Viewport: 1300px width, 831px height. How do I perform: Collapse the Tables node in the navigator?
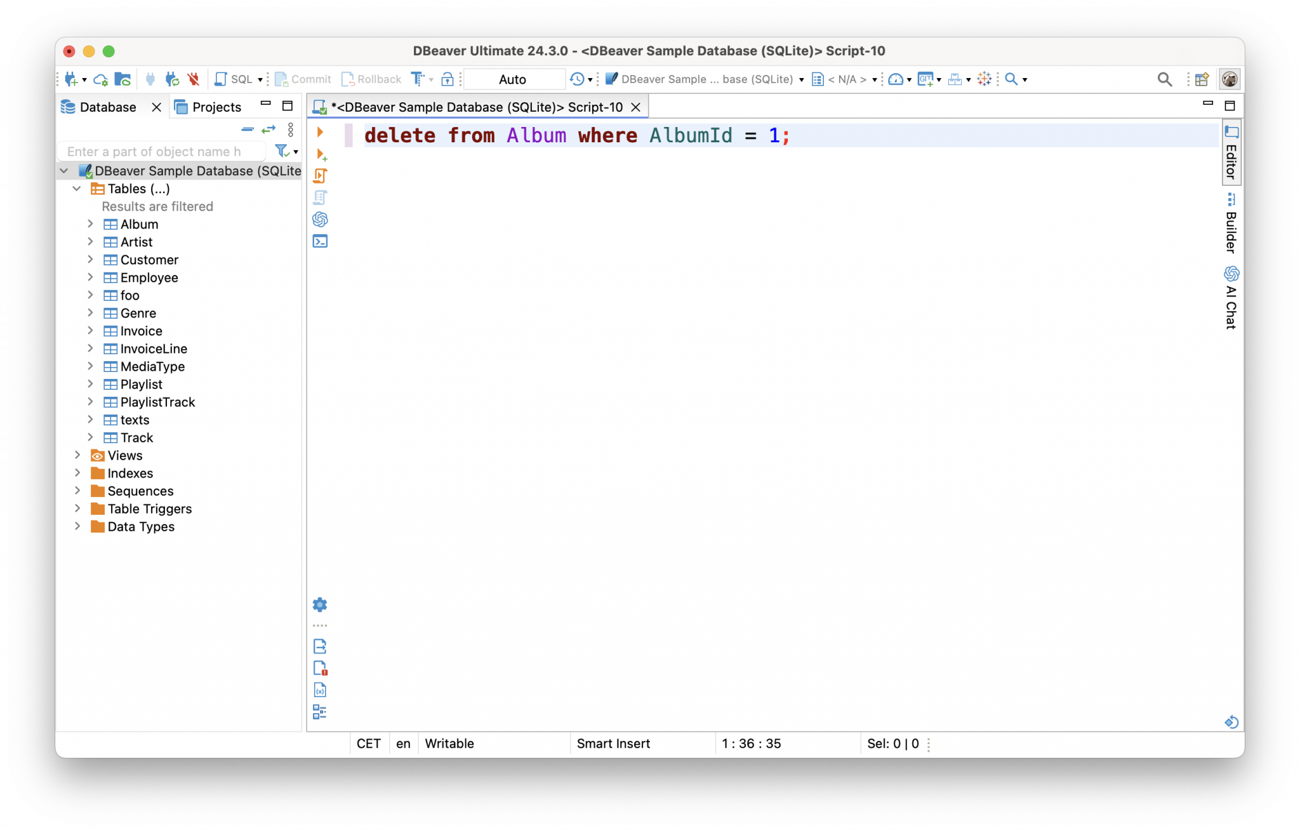click(77, 189)
